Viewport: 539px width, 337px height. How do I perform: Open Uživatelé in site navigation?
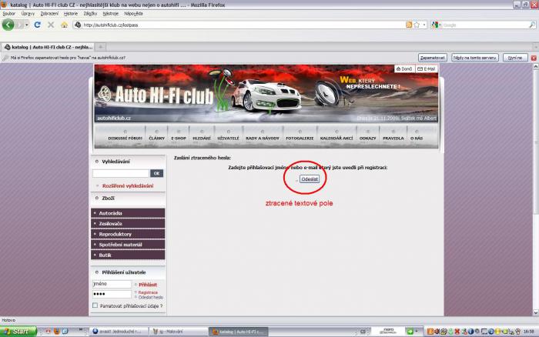(228, 136)
